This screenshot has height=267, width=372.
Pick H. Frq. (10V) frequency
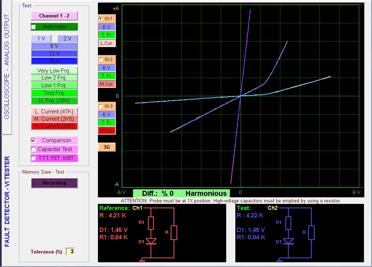[x=54, y=100]
